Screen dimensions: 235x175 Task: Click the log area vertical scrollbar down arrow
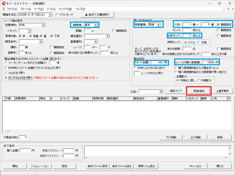[230, 154]
